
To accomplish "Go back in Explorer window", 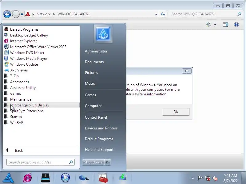I will [x=7, y=14].
